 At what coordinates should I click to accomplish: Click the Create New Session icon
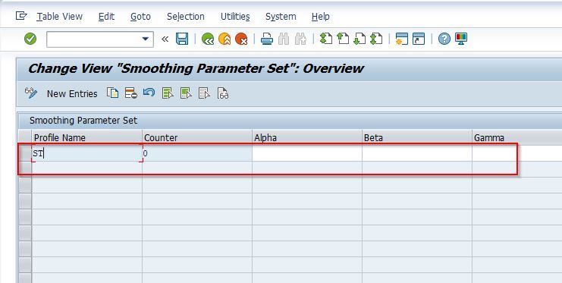[x=402, y=39]
